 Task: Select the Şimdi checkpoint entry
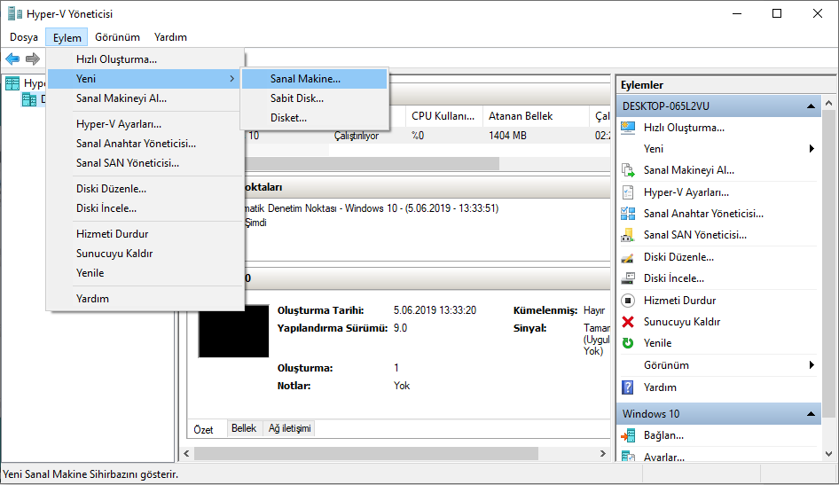click(255, 223)
